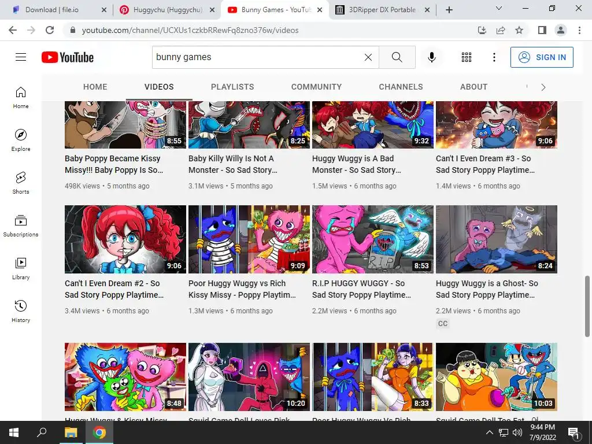Open Shorts in the sidebar

coord(21,183)
